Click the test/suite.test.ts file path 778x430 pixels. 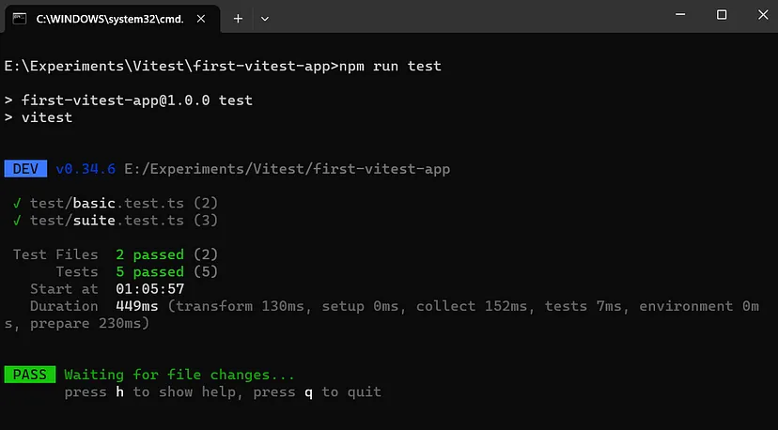tap(107, 221)
